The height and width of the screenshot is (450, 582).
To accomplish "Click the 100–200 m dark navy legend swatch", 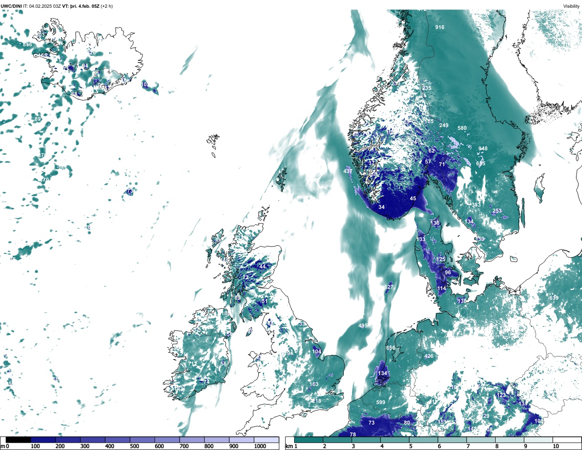I will (x=43, y=440).
